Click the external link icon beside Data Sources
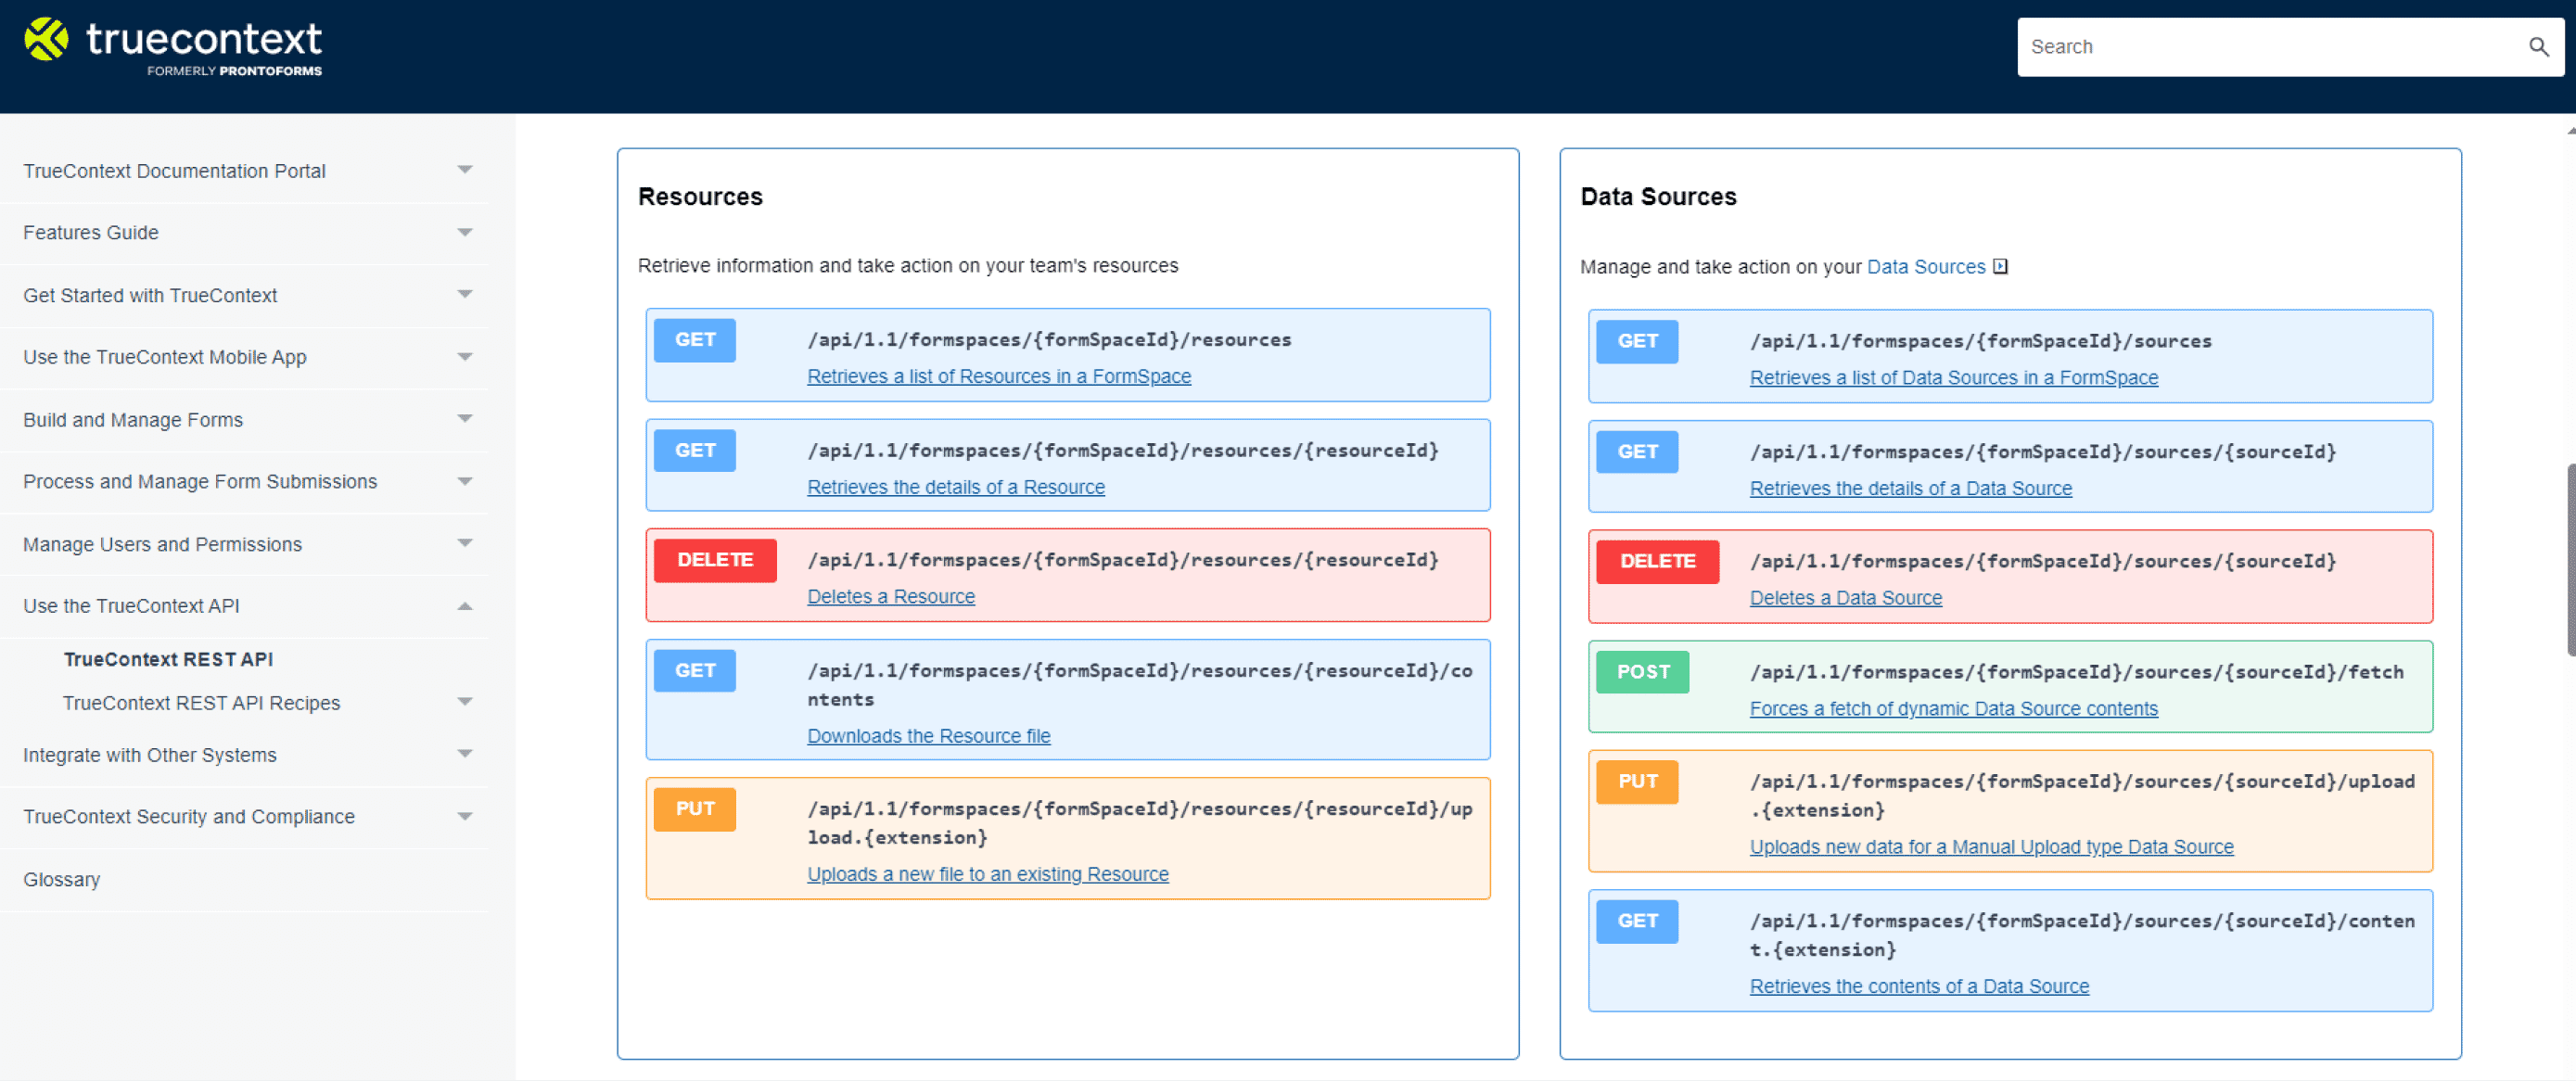 [2000, 266]
